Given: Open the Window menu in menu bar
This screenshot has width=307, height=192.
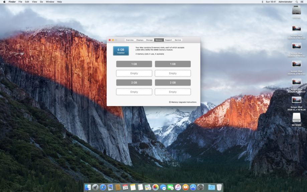Looking at the screenshot, I should tap(50, 2).
